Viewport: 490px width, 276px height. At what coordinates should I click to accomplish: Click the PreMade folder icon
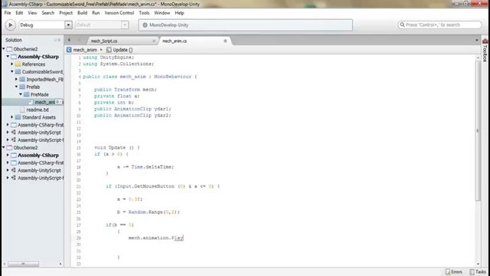(x=27, y=94)
